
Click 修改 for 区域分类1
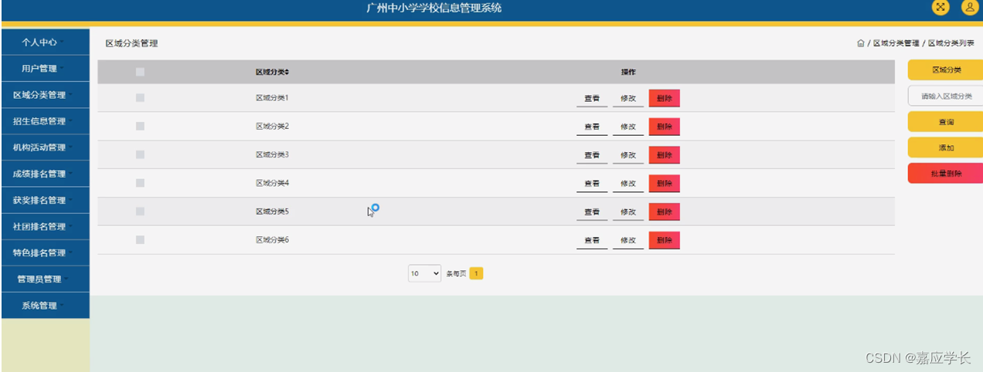point(628,99)
